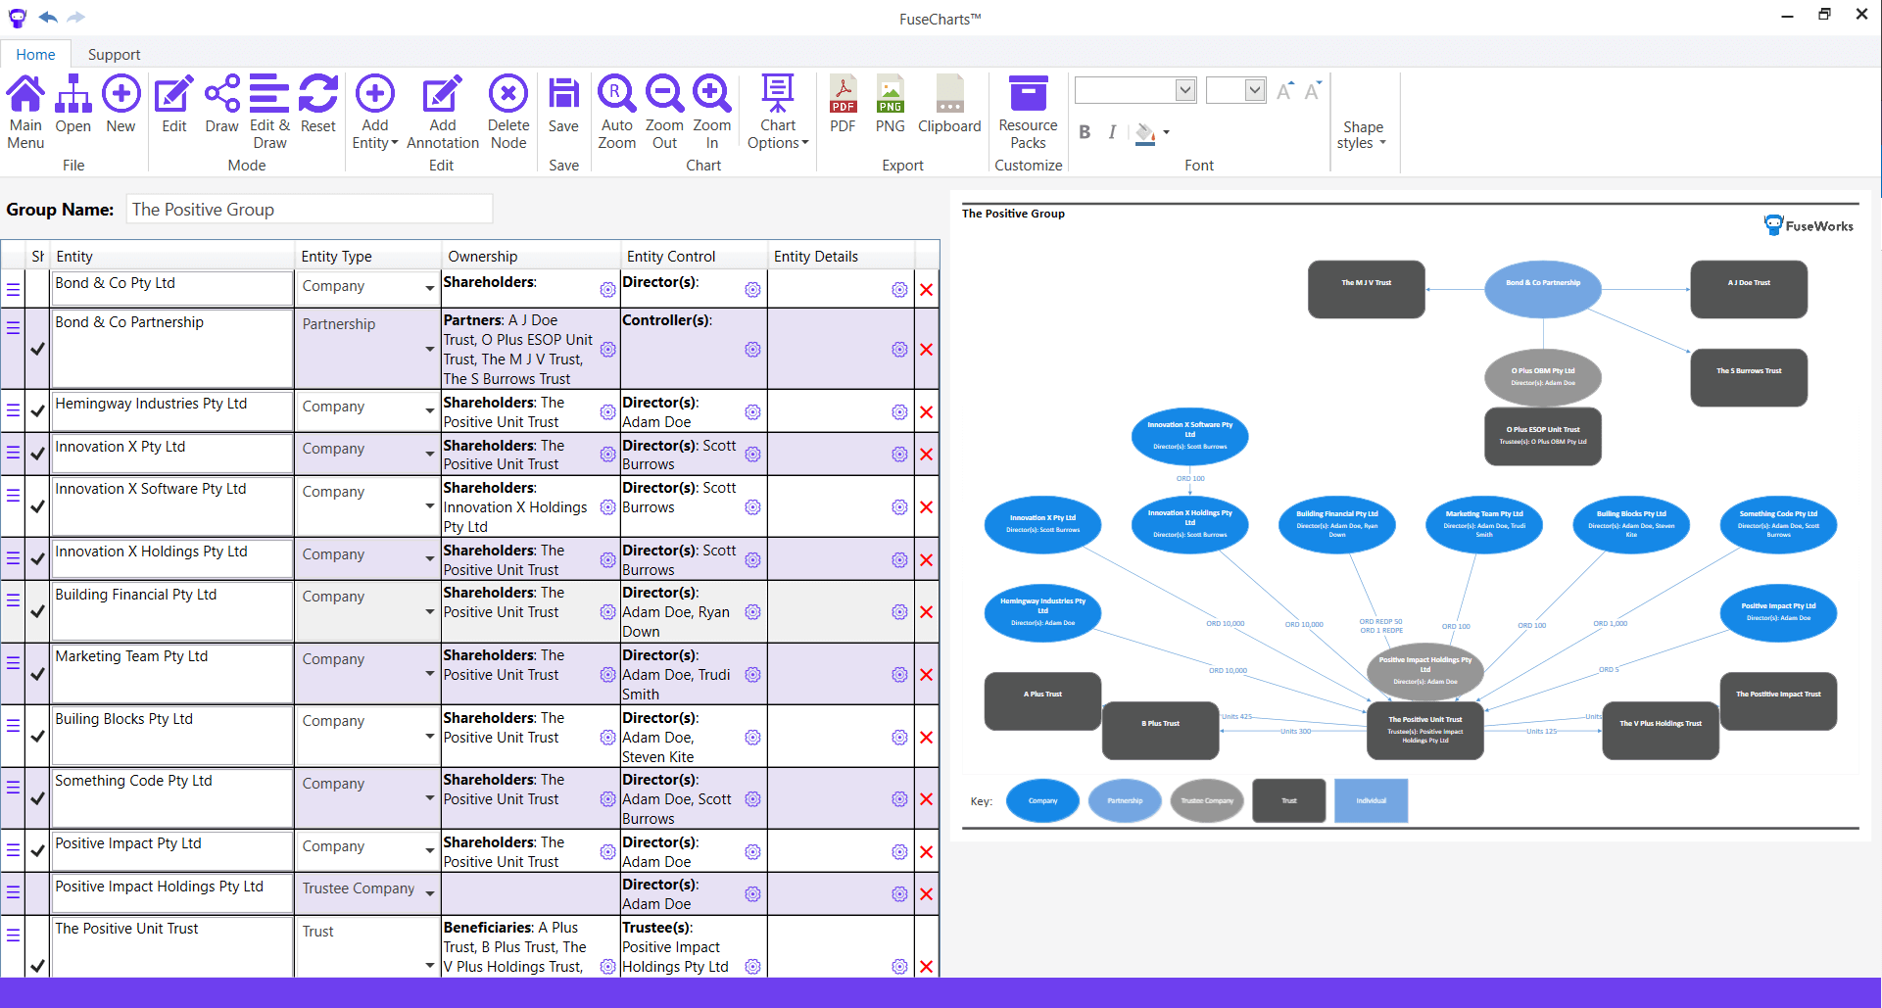Open fill color picker dropdown

[x=1166, y=132]
